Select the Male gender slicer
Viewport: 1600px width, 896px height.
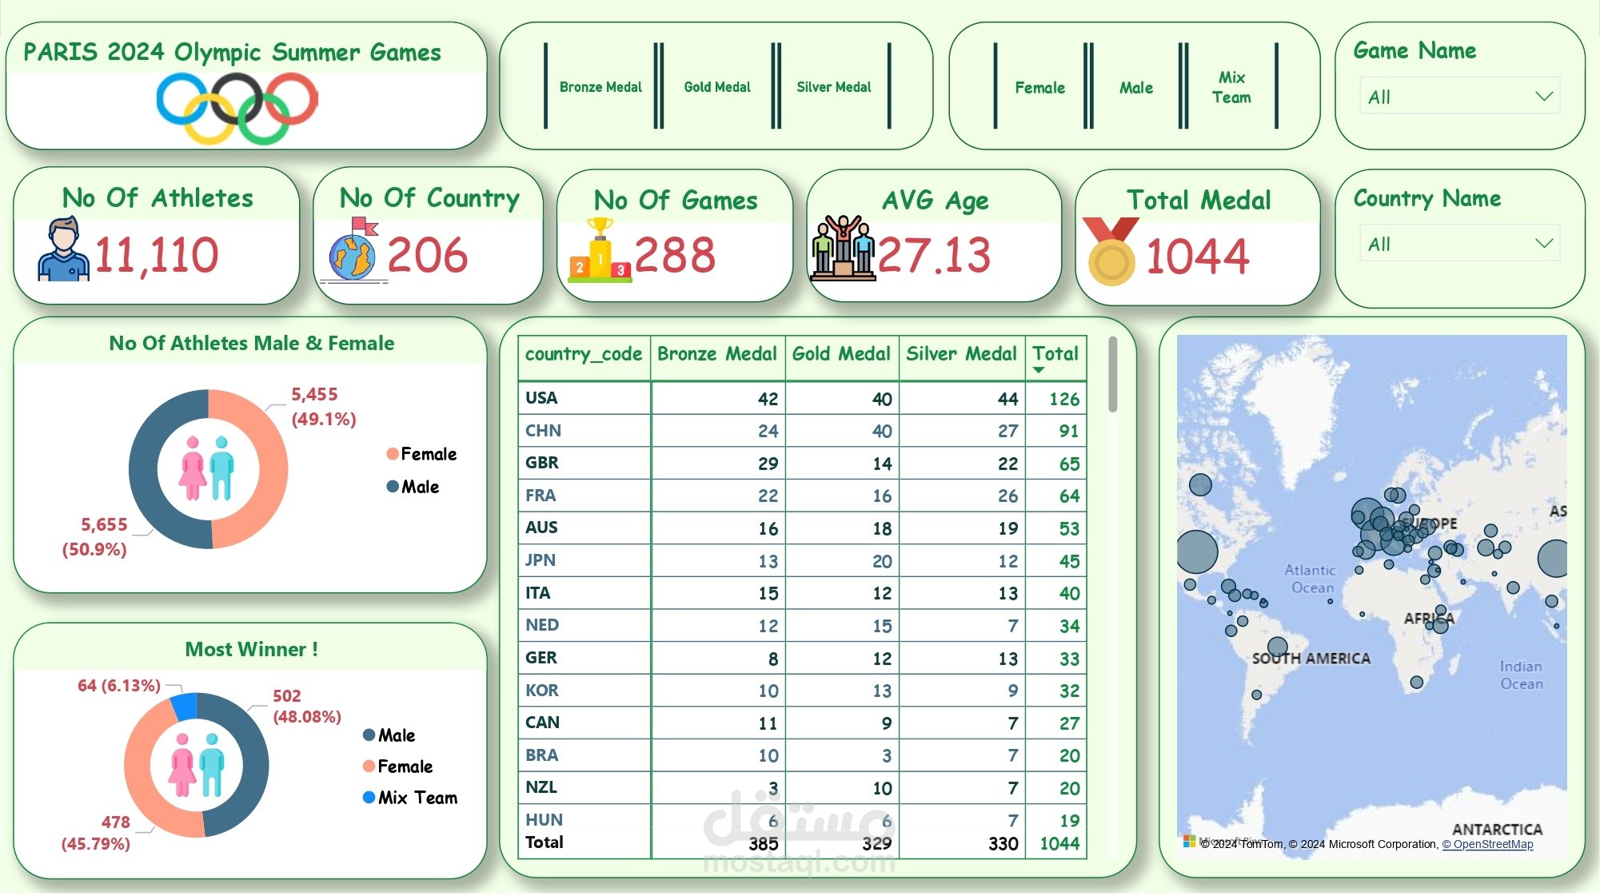pyautogui.click(x=1135, y=87)
